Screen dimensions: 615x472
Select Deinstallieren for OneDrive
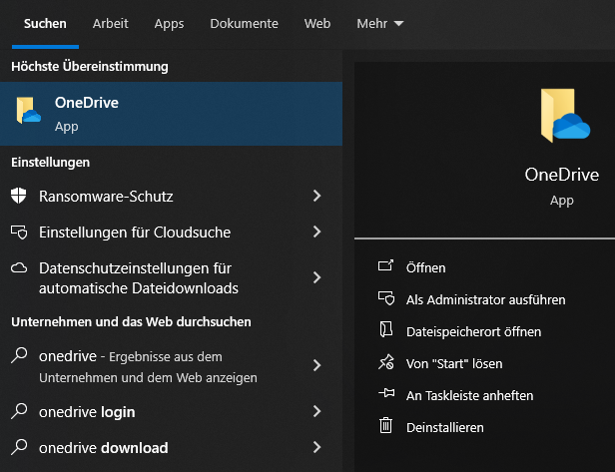[445, 428]
